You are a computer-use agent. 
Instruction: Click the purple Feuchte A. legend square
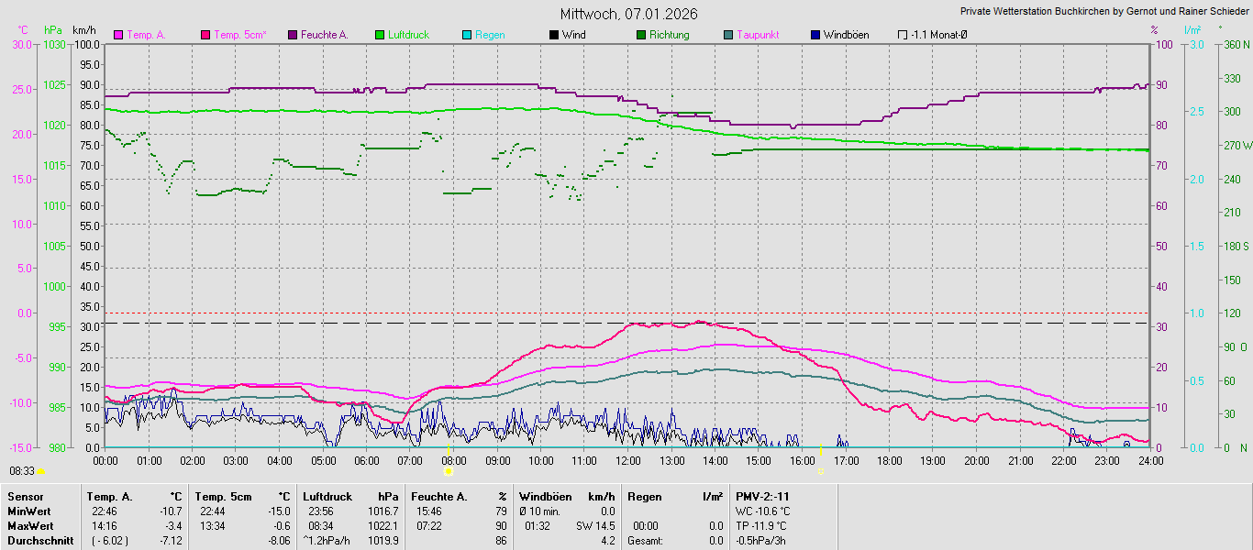tap(293, 35)
